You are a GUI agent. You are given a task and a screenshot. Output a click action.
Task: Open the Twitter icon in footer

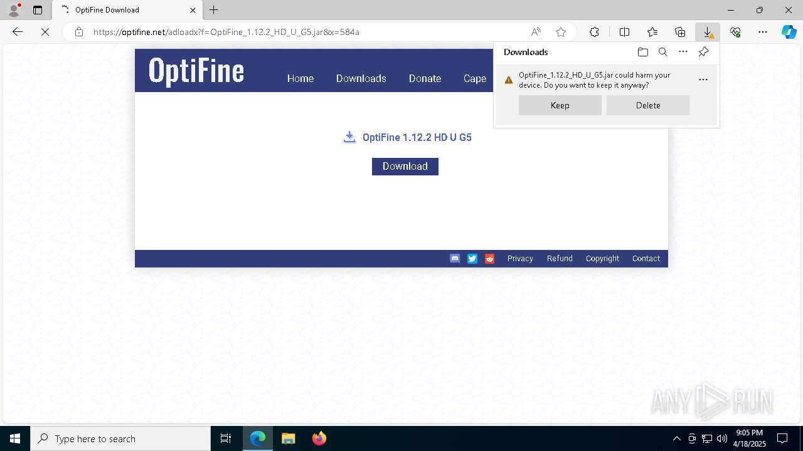point(472,259)
